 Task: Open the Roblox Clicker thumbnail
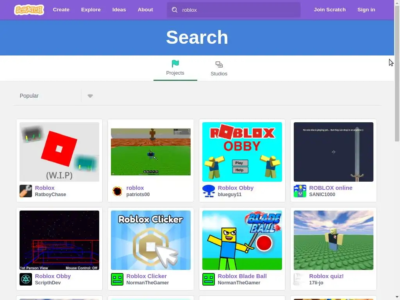[x=151, y=240]
